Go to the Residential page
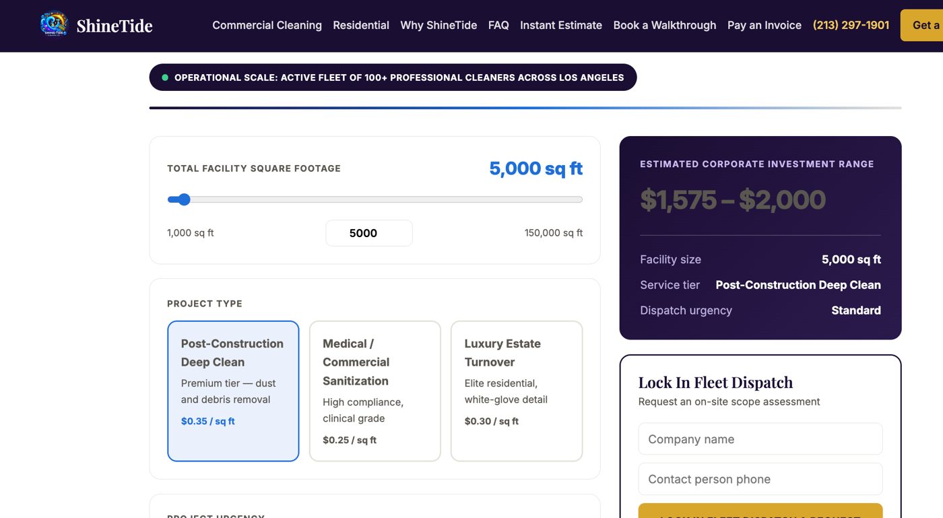The image size is (943, 518). [361, 25]
